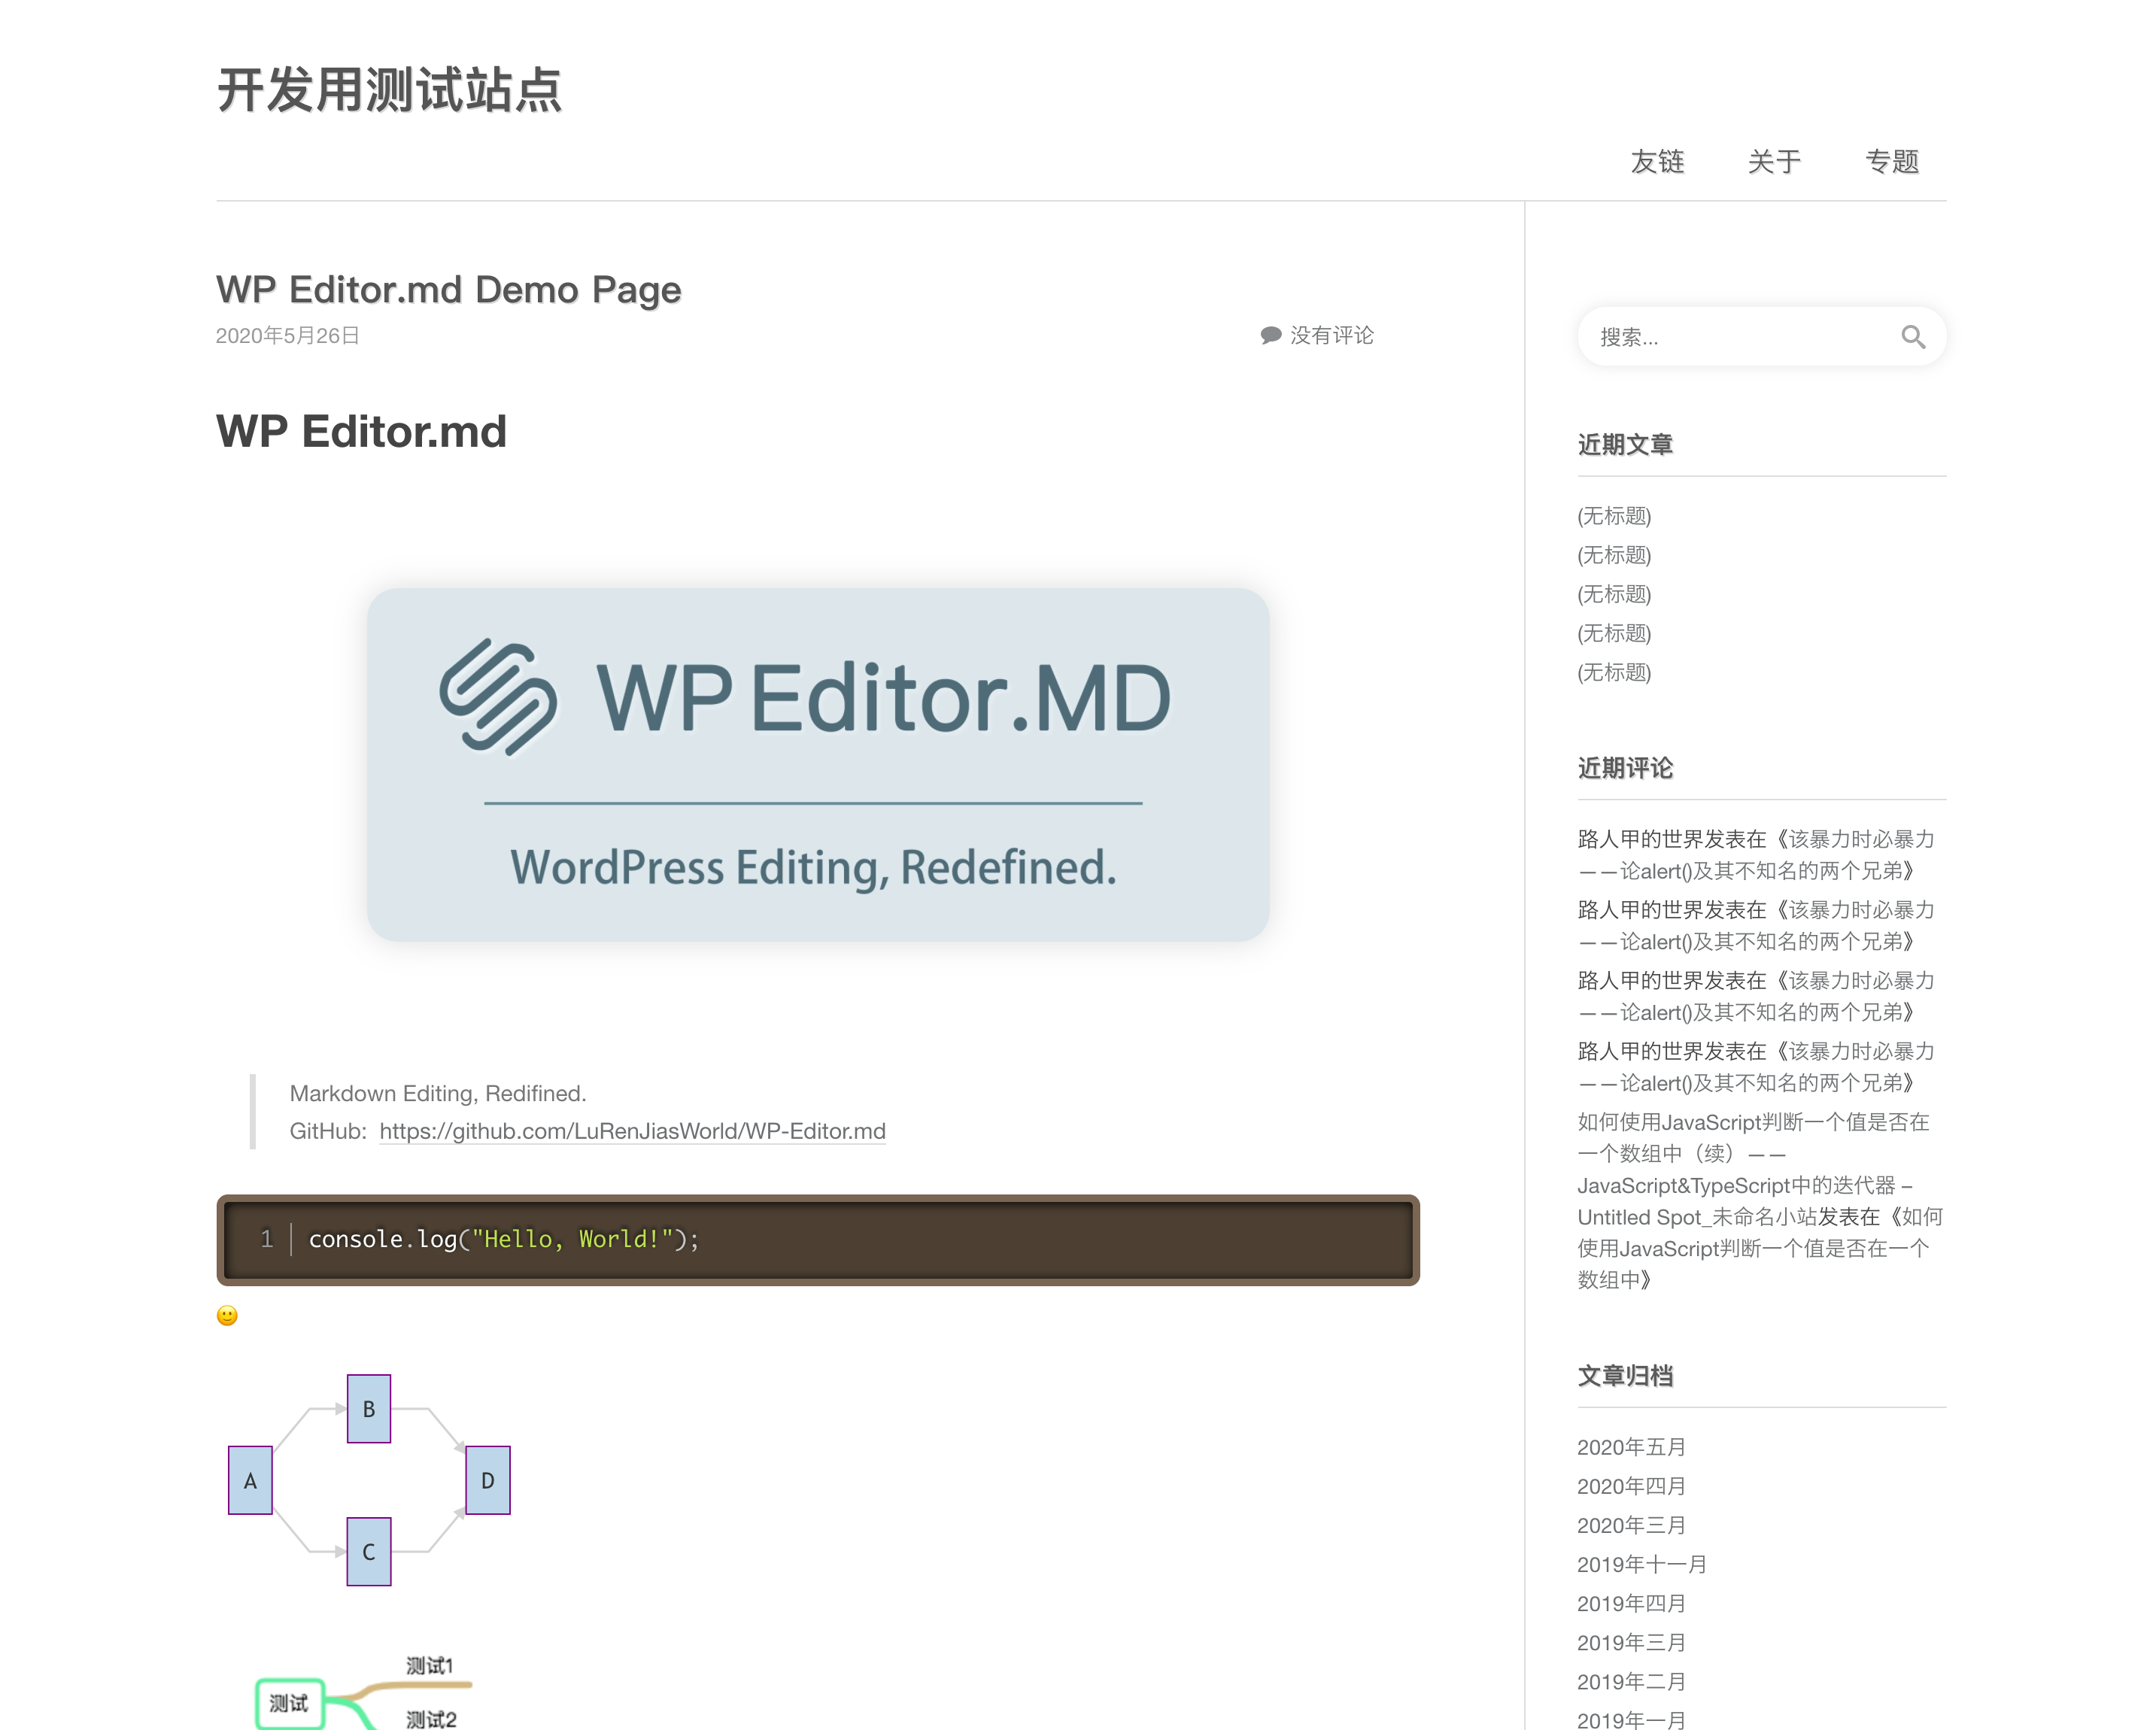Open archive 2019年四月
Viewport: 2156px width, 1730px height.
[1631, 1603]
